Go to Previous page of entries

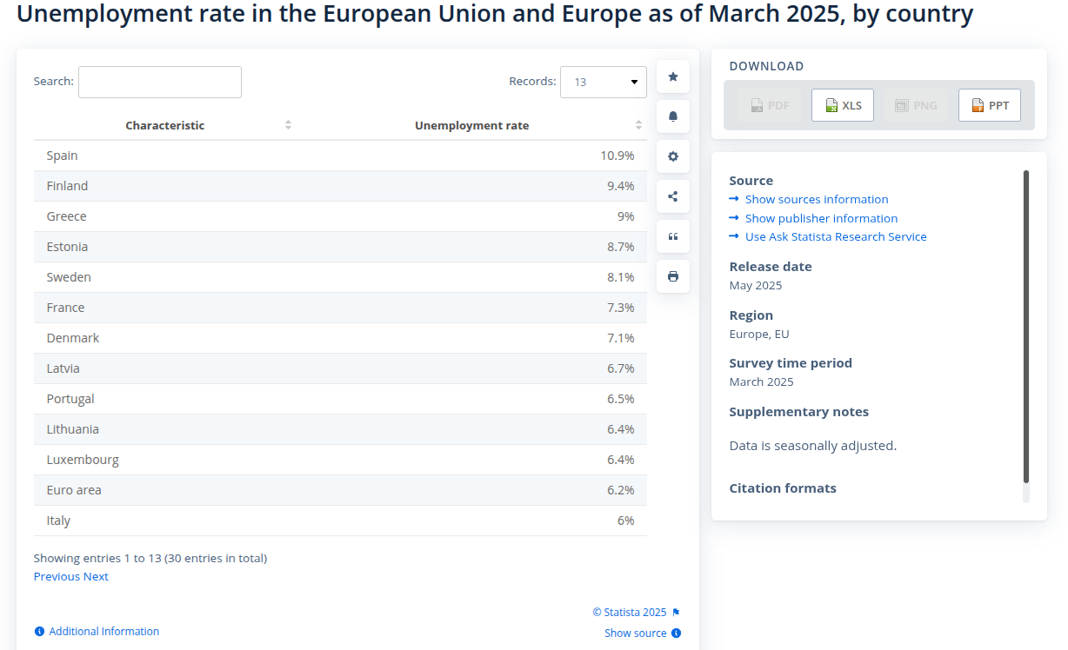click(x=57, y=576)
